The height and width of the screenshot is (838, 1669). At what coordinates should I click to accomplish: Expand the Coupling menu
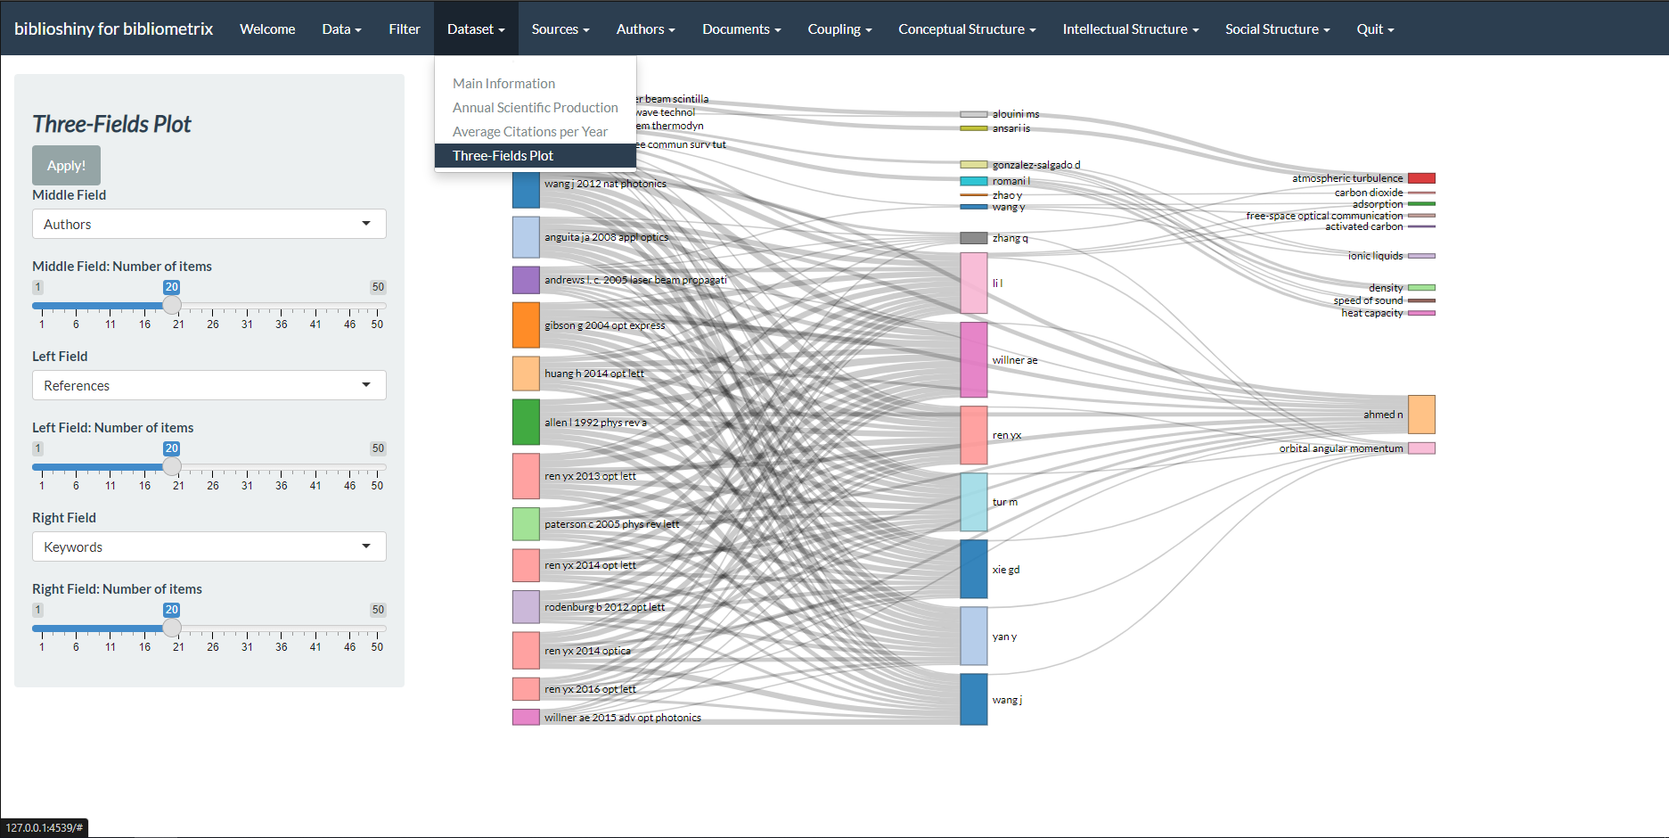coord(839,29)
